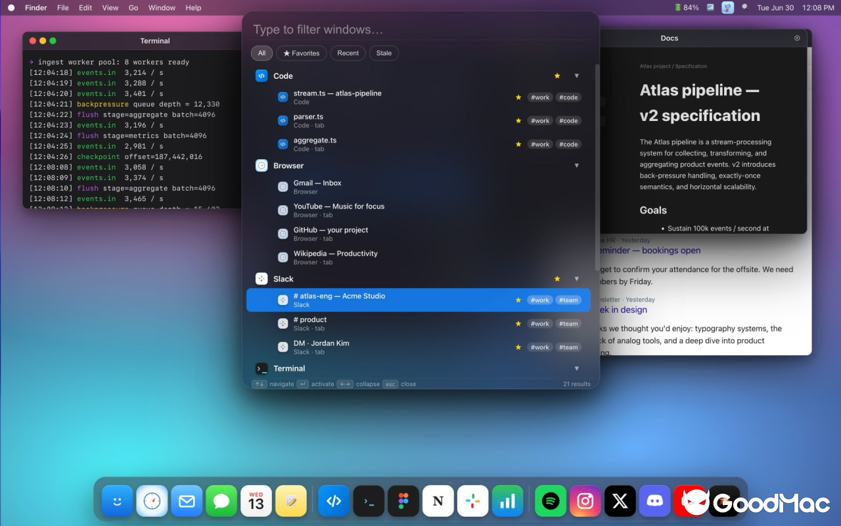Open Safari compass icon in dock
The image size is (841, 526).
coord(152,501)
